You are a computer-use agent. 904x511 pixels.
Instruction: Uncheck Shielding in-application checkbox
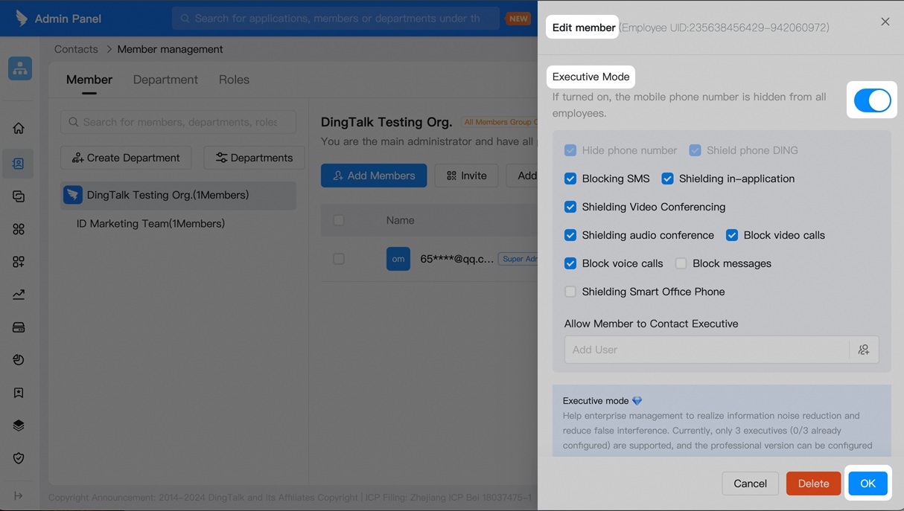(668, 179)
